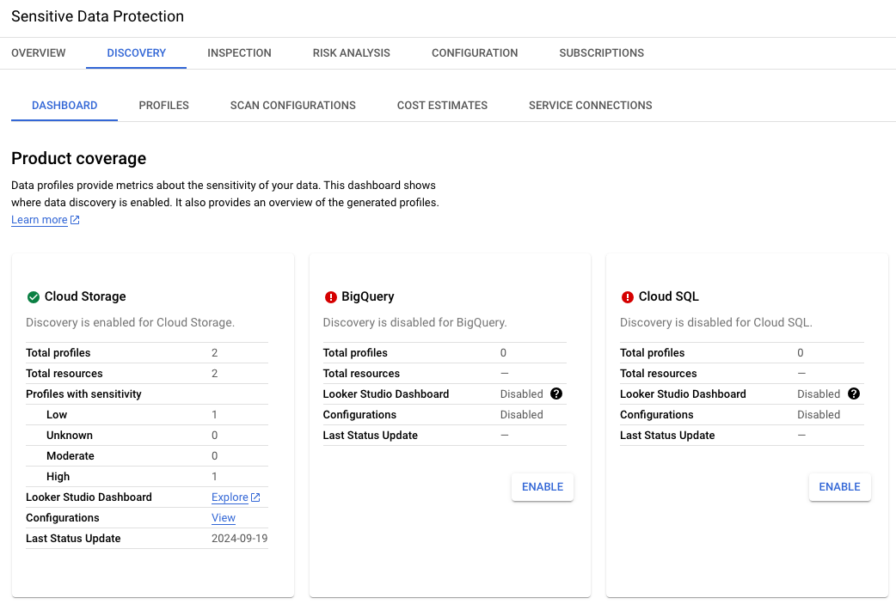
Task: Click the High sensitivity row label
Action: (58, 476)
